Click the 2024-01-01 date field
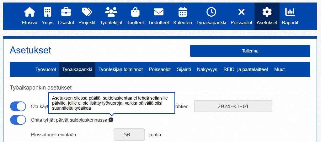The image size is (321, 142). pyautogui.click(x=233, y=106)
